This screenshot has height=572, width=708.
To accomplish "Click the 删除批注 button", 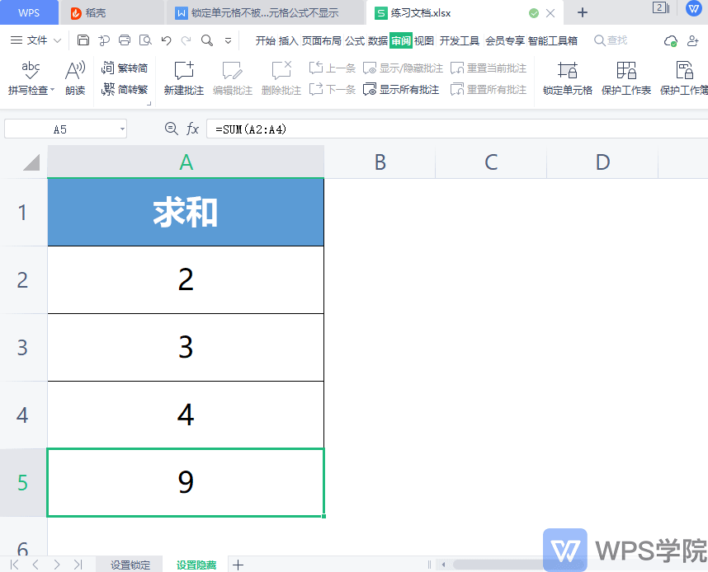I will pyautogui.click(x=281, y=78).
